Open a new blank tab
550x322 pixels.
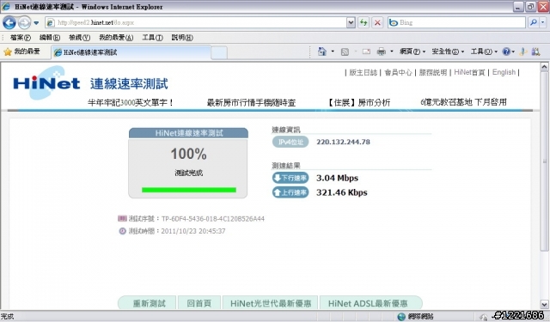[219, 53]
